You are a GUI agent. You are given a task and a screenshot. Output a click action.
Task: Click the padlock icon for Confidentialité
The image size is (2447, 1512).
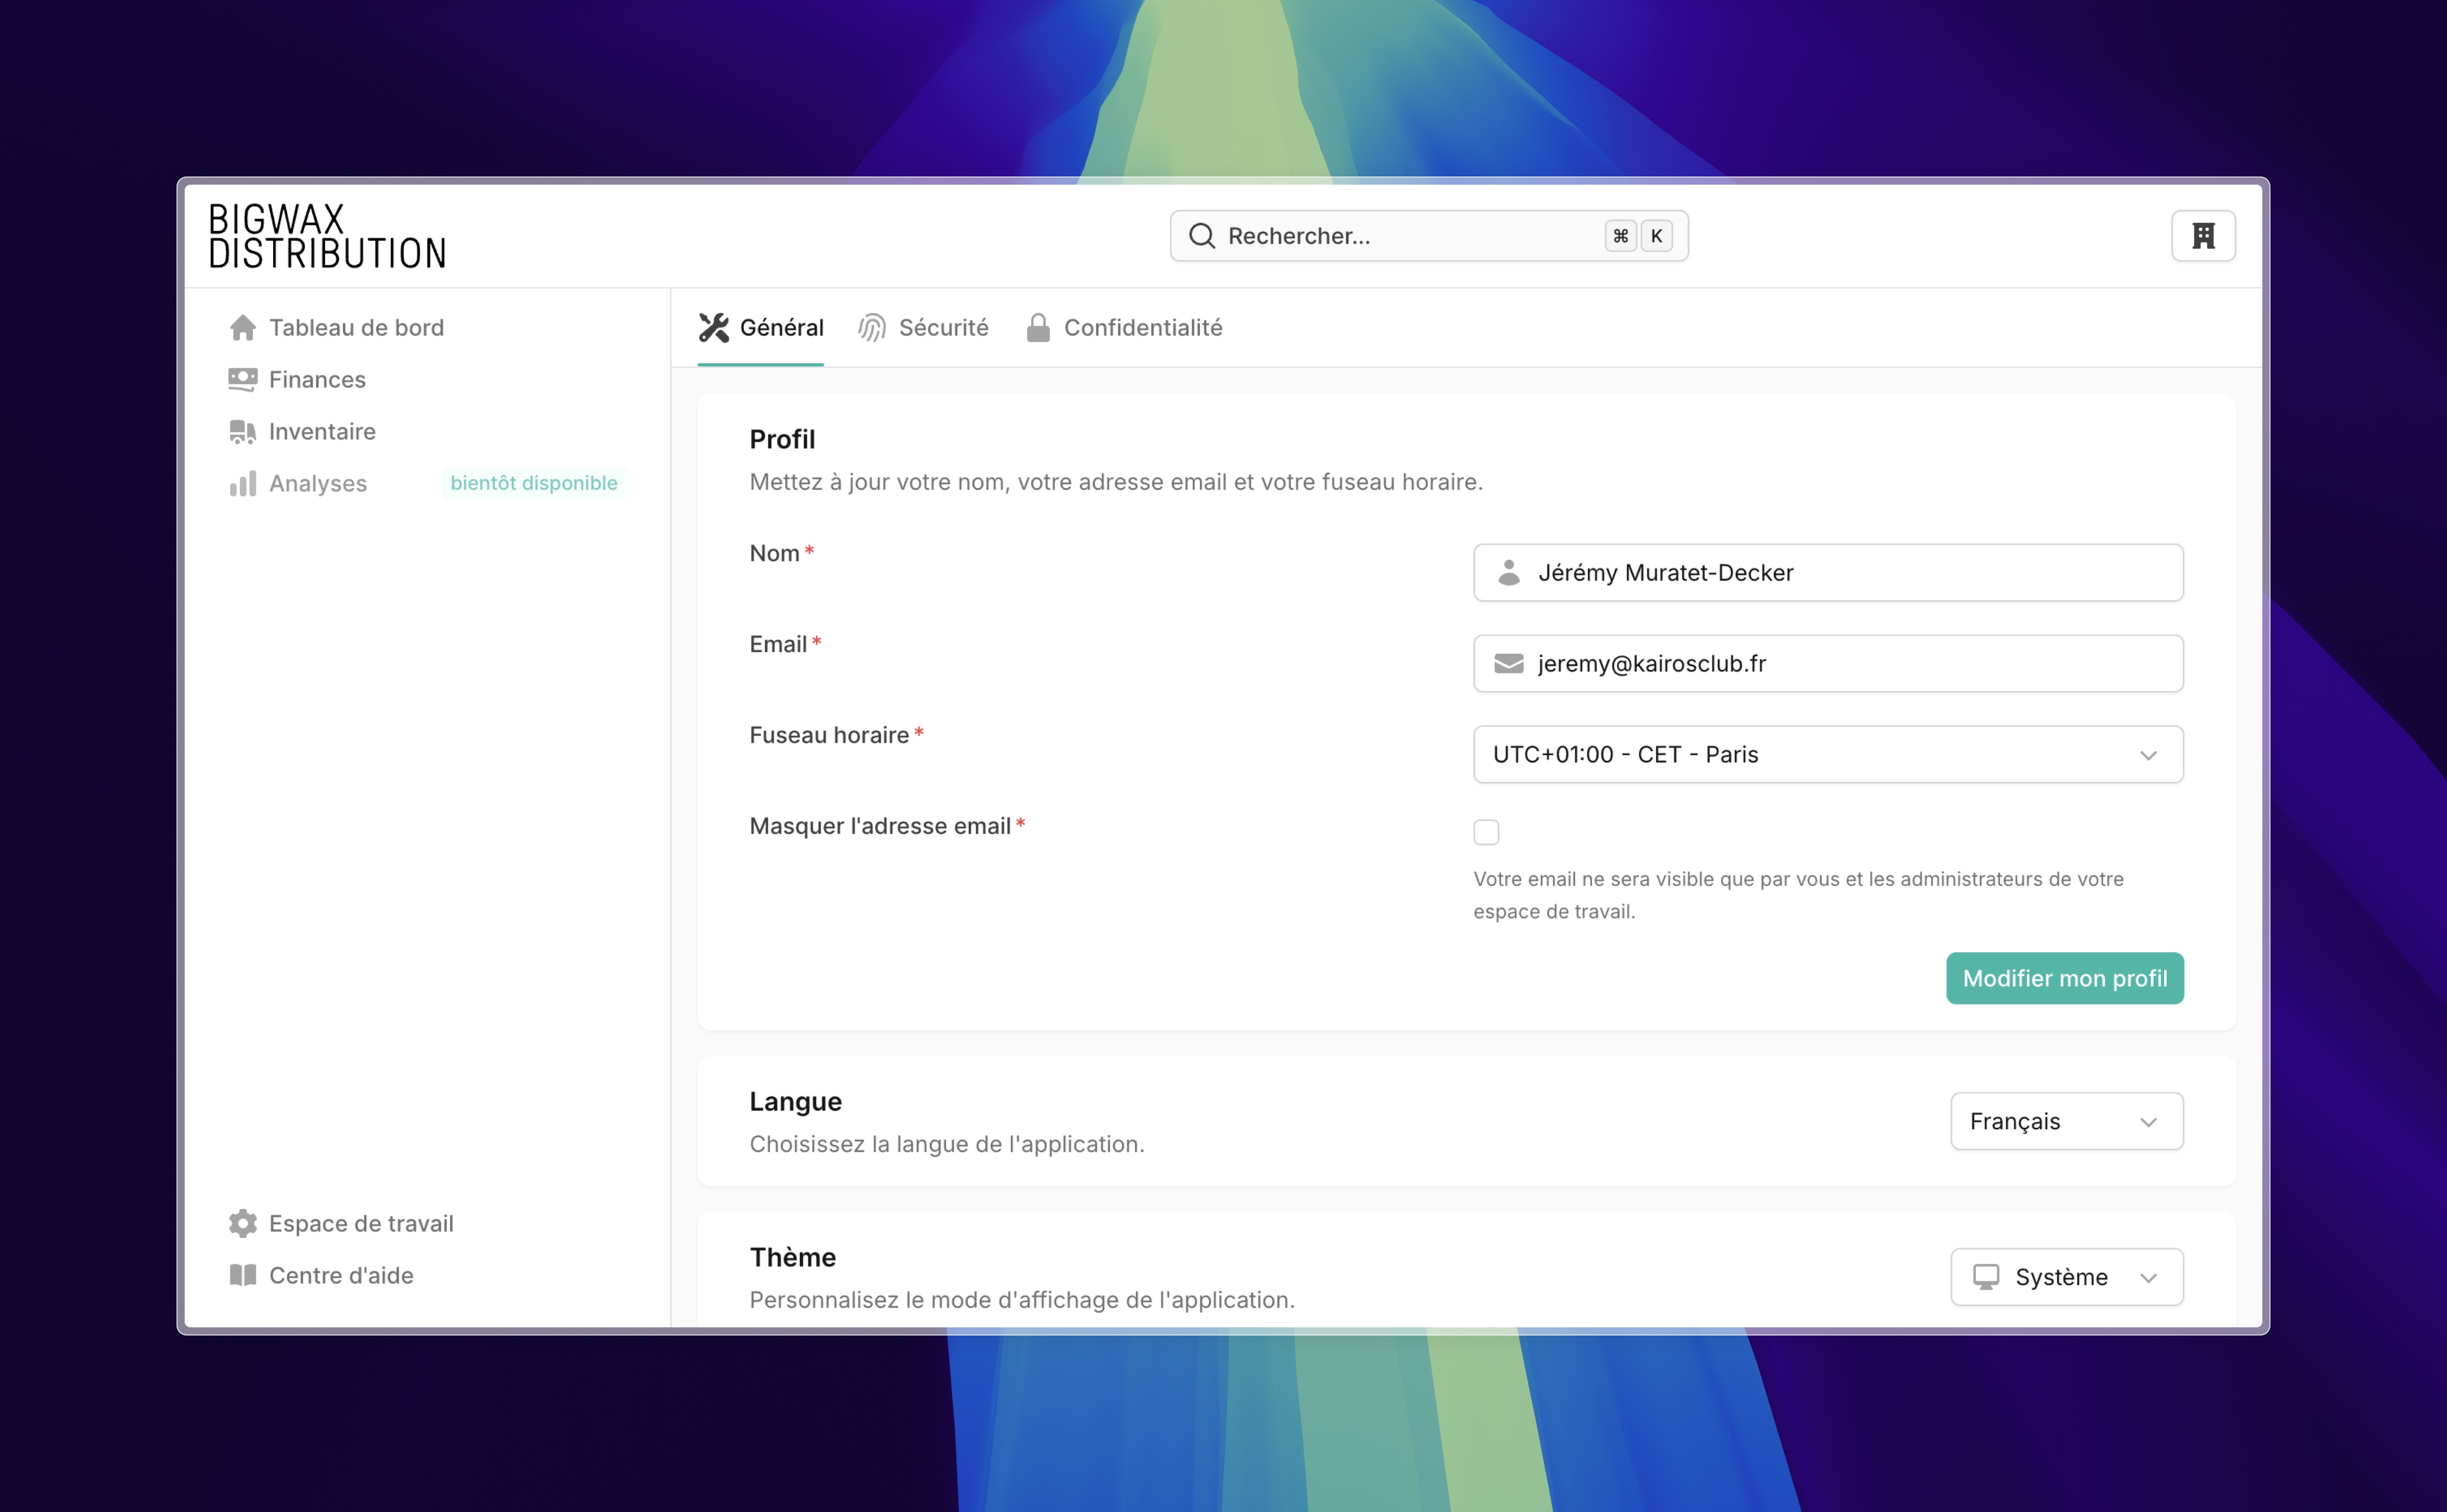(x=1038, y=328)
